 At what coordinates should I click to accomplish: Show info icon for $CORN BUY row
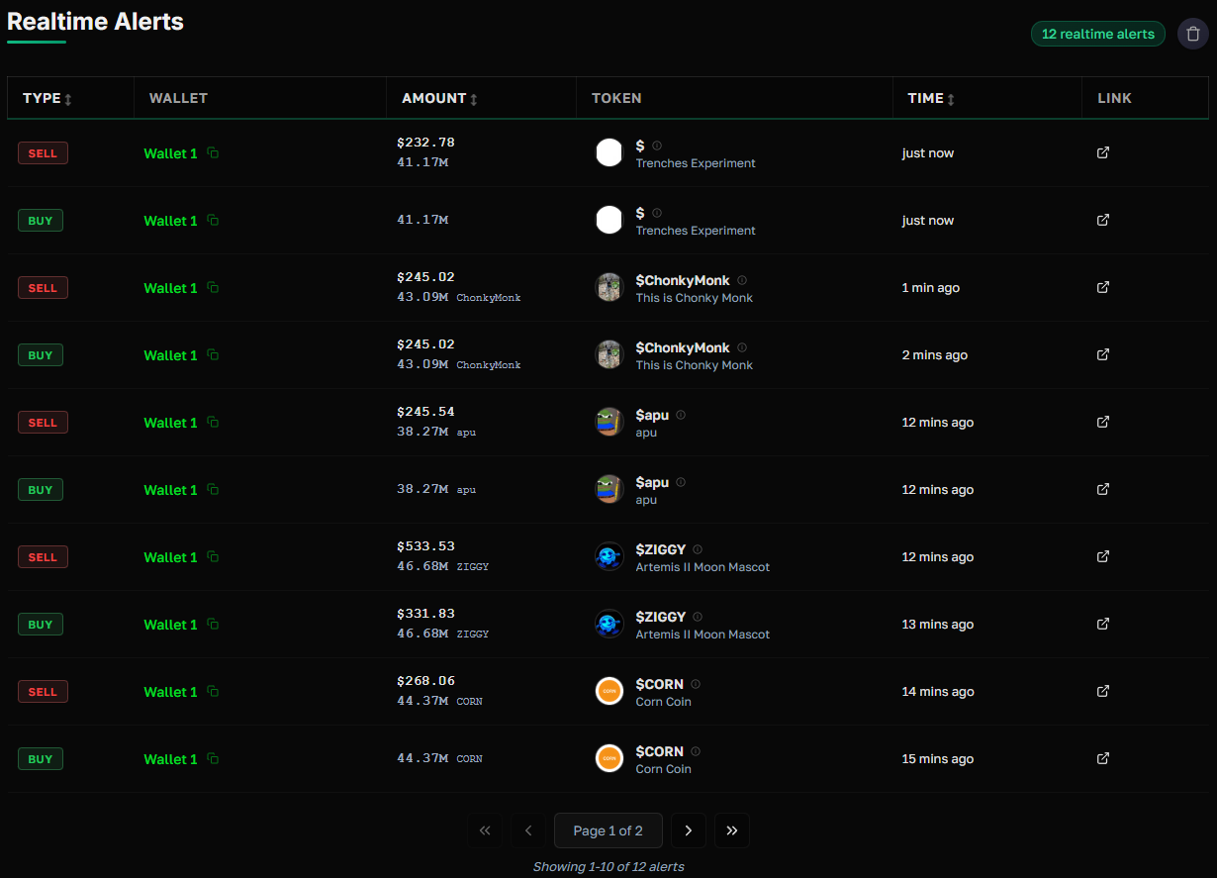coord(696,751)
